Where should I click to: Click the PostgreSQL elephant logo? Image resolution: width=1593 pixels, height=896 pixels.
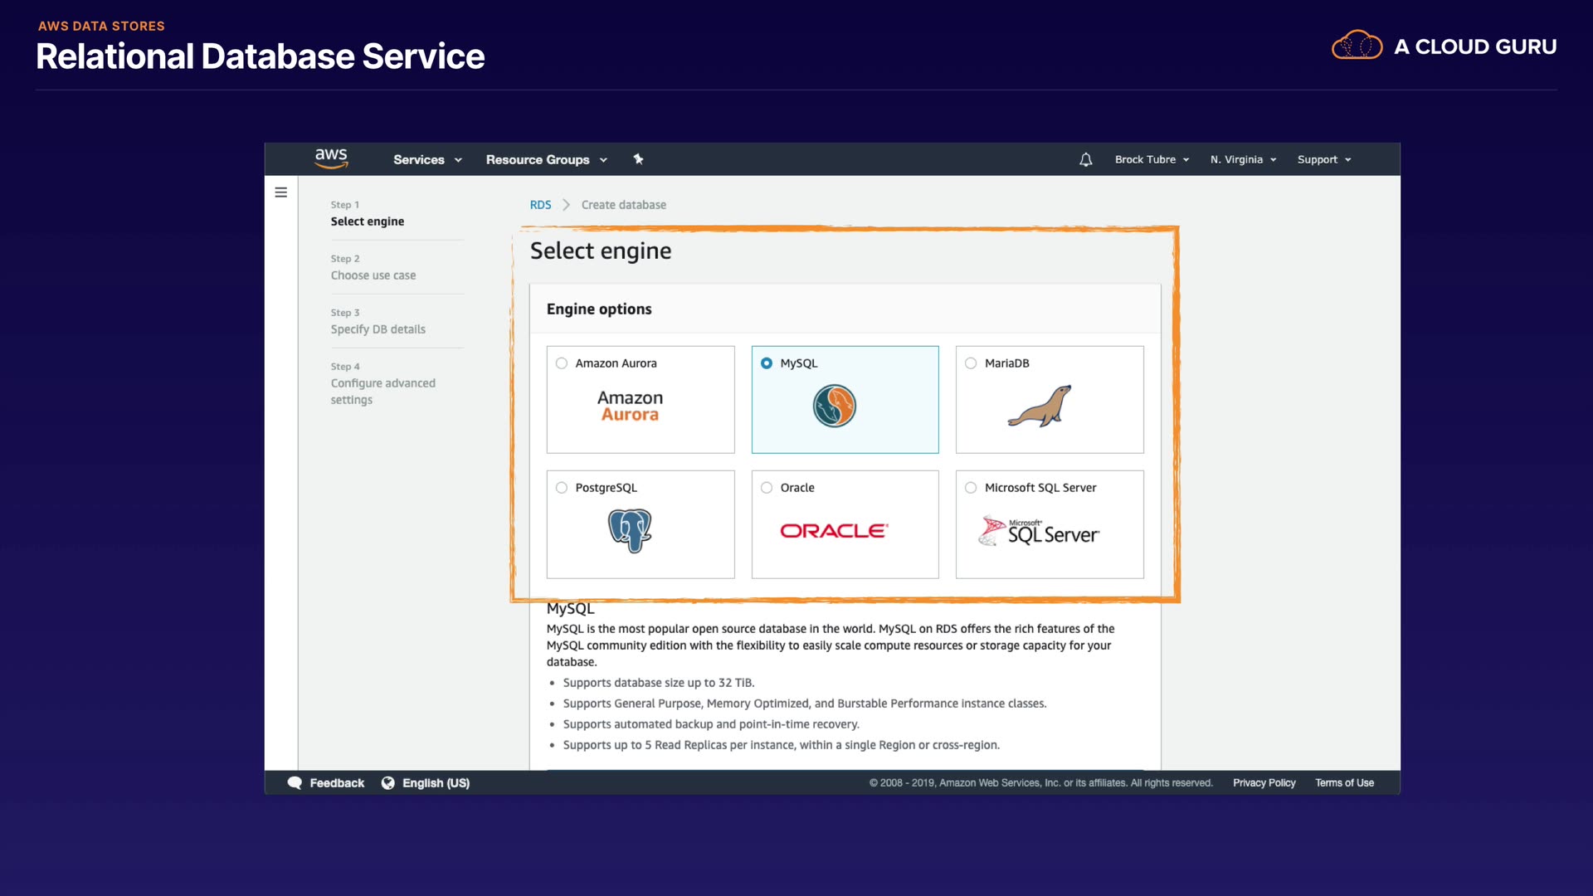coord(630,531)
